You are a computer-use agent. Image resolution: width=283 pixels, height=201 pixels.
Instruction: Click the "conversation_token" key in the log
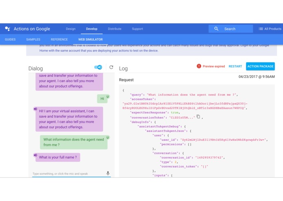coord(178,166)
